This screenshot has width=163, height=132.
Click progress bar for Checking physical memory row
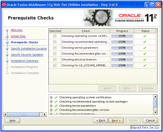tap(122, 60)
